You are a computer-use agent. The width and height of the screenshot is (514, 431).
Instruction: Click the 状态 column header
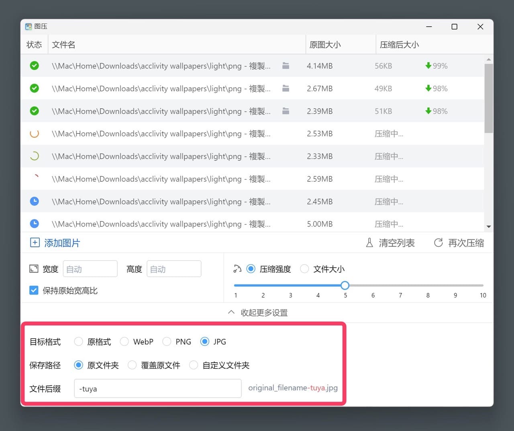click(x=34, y=45)
